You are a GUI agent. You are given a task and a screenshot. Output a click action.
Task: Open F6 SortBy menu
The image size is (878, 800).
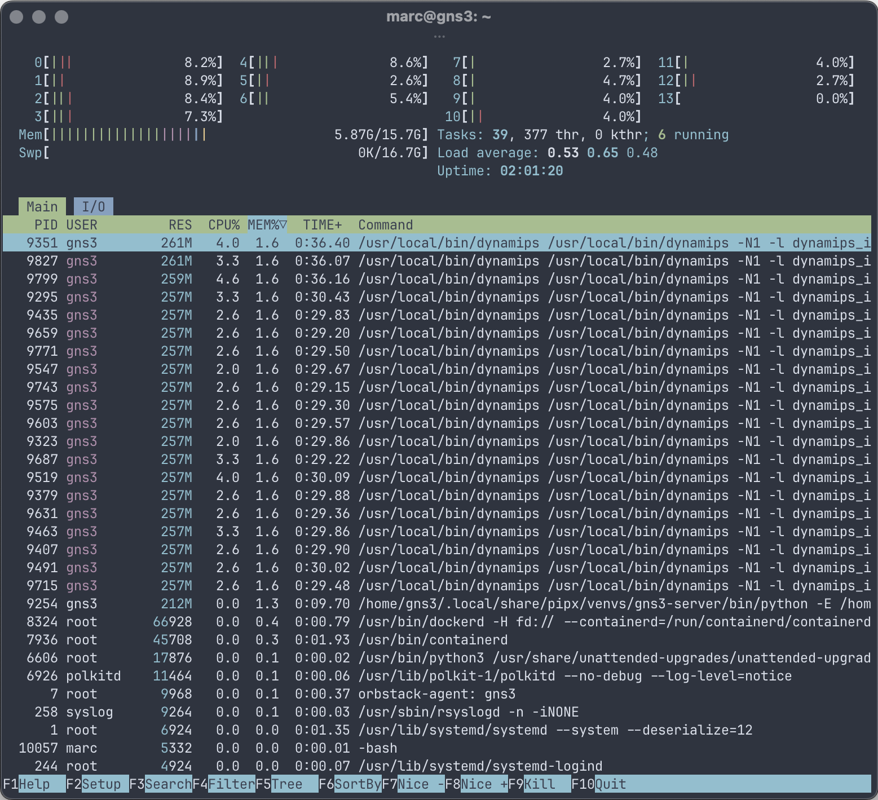click(350, 784)
